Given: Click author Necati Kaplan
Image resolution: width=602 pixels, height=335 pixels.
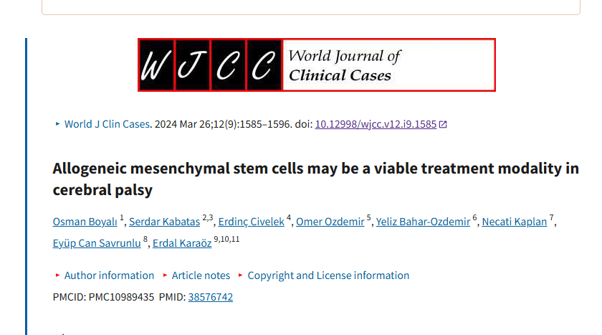Looking at the screenshot, I should [x=514, y=222].
